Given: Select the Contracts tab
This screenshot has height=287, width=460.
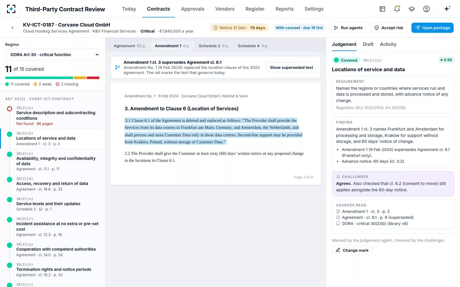Looking at the screenshot, I should (x=158, y=9).
